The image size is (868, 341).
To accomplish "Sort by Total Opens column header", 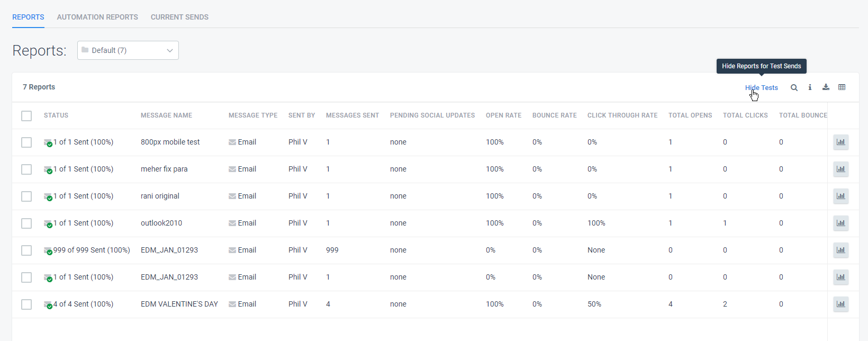I will pyautogui.click(x=690, y=115).
